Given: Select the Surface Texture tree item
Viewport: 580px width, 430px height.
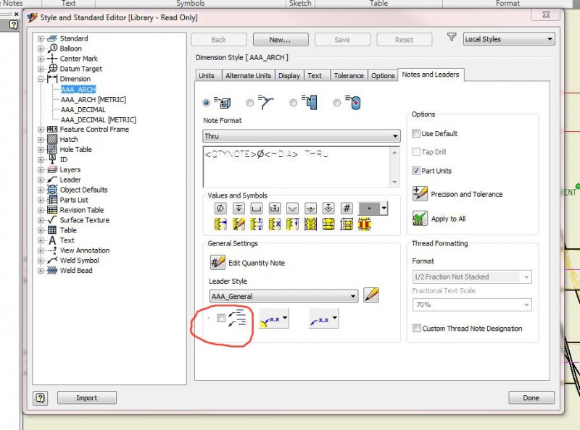Looking at the screenshot, I should (x=85, y=220).
